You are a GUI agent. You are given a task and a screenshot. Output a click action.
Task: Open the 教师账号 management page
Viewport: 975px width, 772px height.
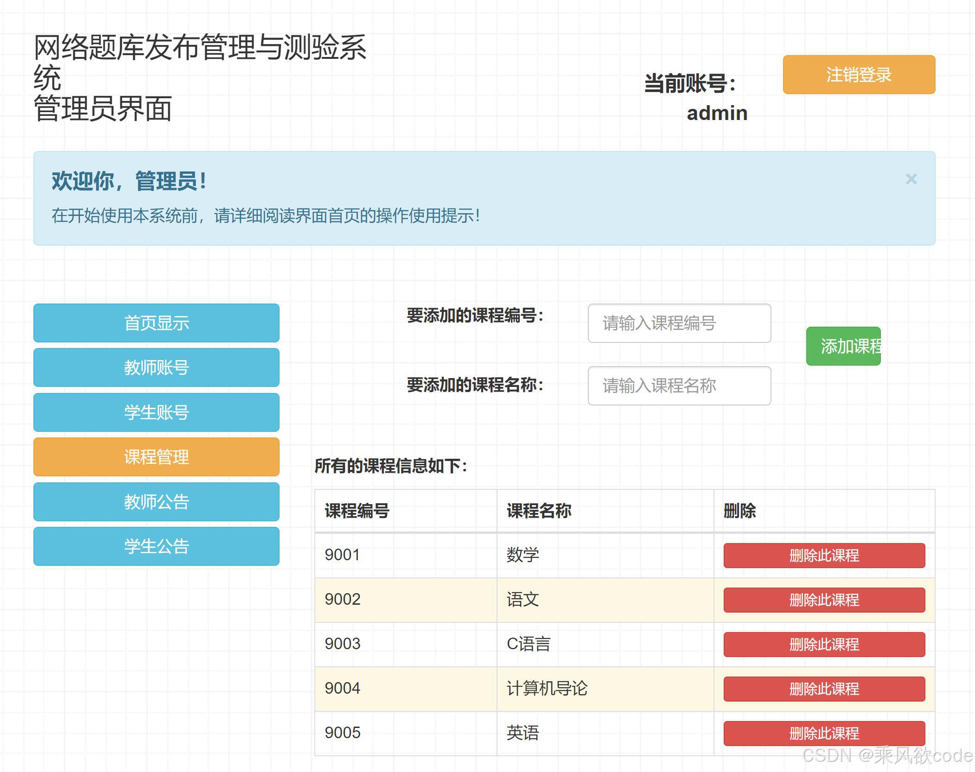click(x=156, y=367)
